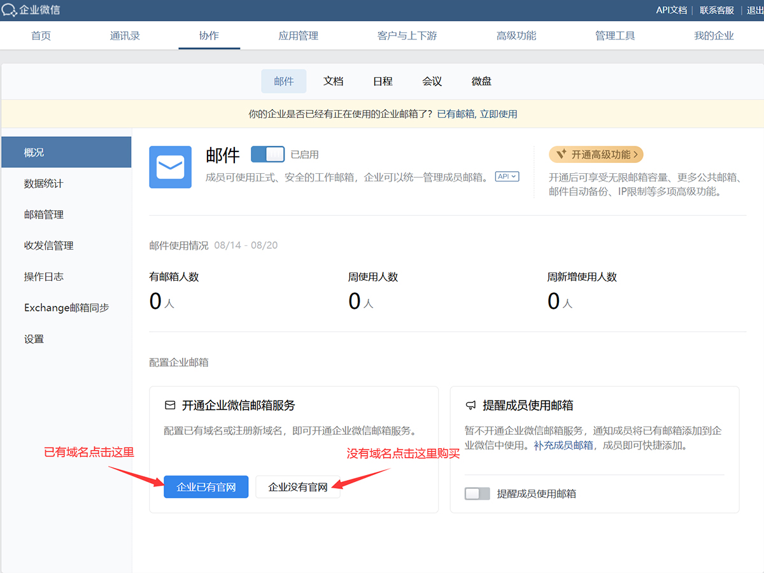Screen dimensions: 764x573
Task: Click the 企业微信 logo icon
Action: point(10,10)
